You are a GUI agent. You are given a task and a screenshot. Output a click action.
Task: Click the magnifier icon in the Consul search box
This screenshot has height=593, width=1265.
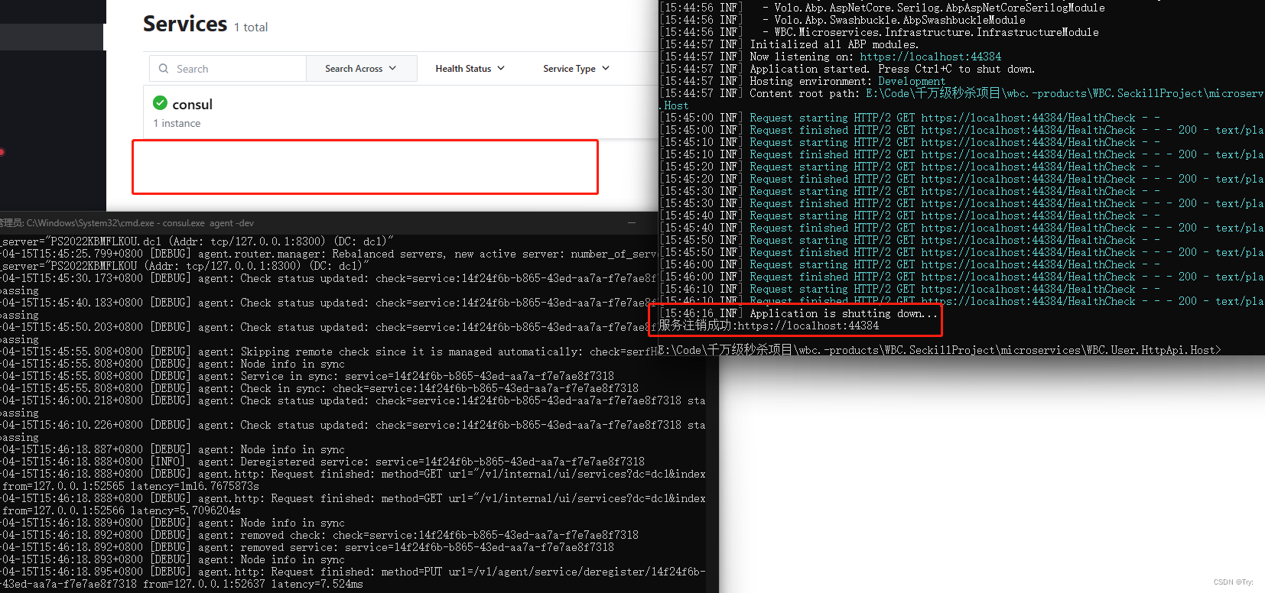pyautogui.click(x=164, y=69)
